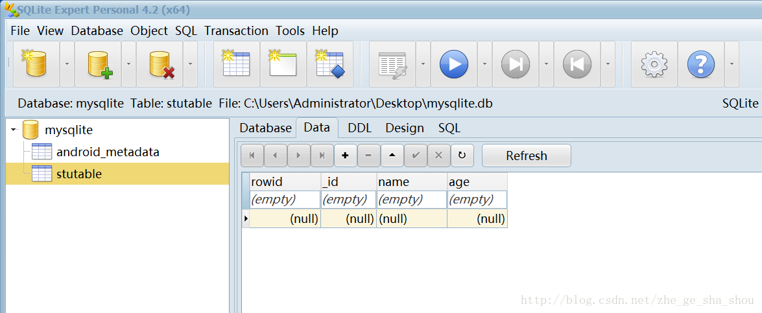Click the rowid column header
This screenshot has width=762, height=313.
tap(285, 181)
